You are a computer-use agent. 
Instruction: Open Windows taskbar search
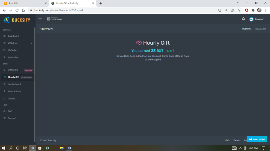(x=11, y=148)
